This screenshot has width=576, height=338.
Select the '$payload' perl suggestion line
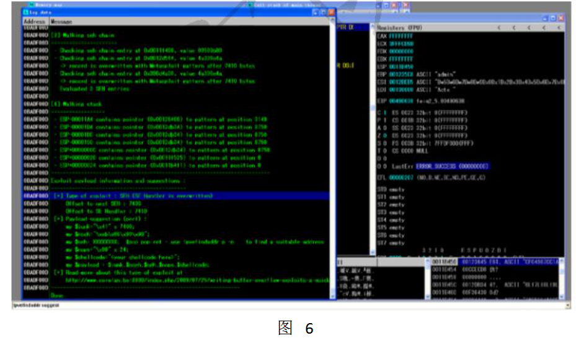tap(137, 265)
